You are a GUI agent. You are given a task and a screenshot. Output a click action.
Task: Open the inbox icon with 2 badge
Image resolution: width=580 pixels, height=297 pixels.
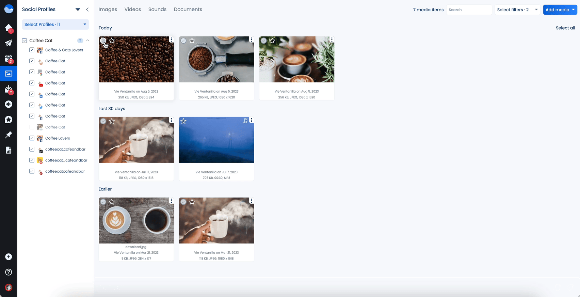(9, 89)
